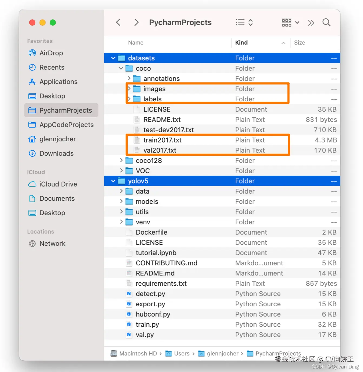Expand the venv folder
The width and height of the screenshot is (363, 372).
click(x=121, y=222)
